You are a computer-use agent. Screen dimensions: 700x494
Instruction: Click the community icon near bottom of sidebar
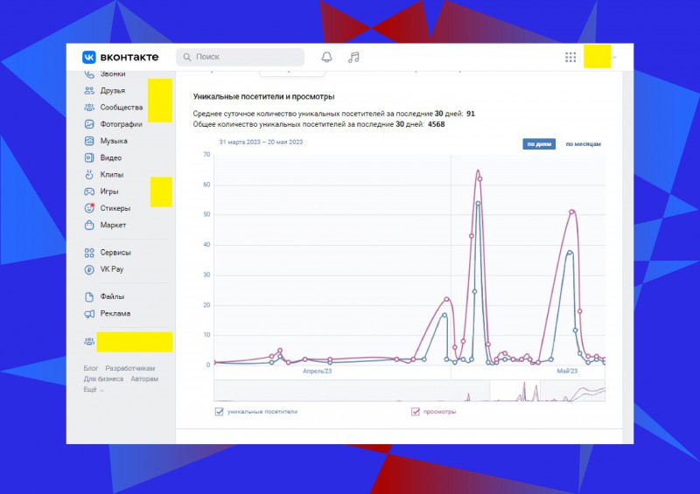click(x=89, y=342)
